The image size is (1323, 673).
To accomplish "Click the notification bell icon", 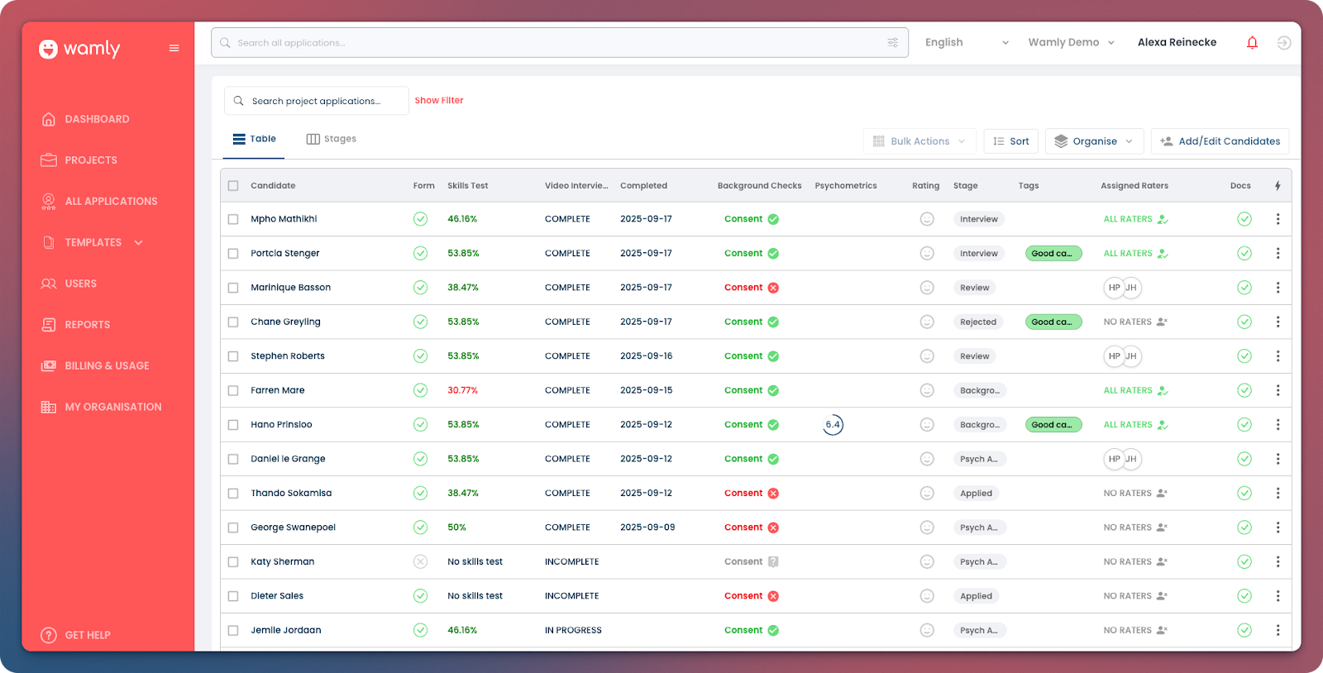I will [1252, 43].
